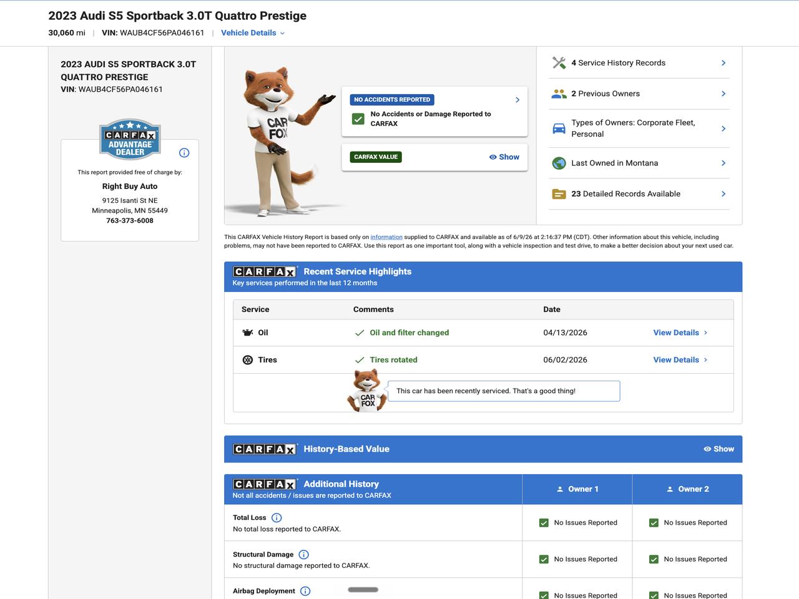Click CARFAX logo in Recent Service Highlights
Screen dimensions: 799x599
pyautogui.click(x=265, y=271)
